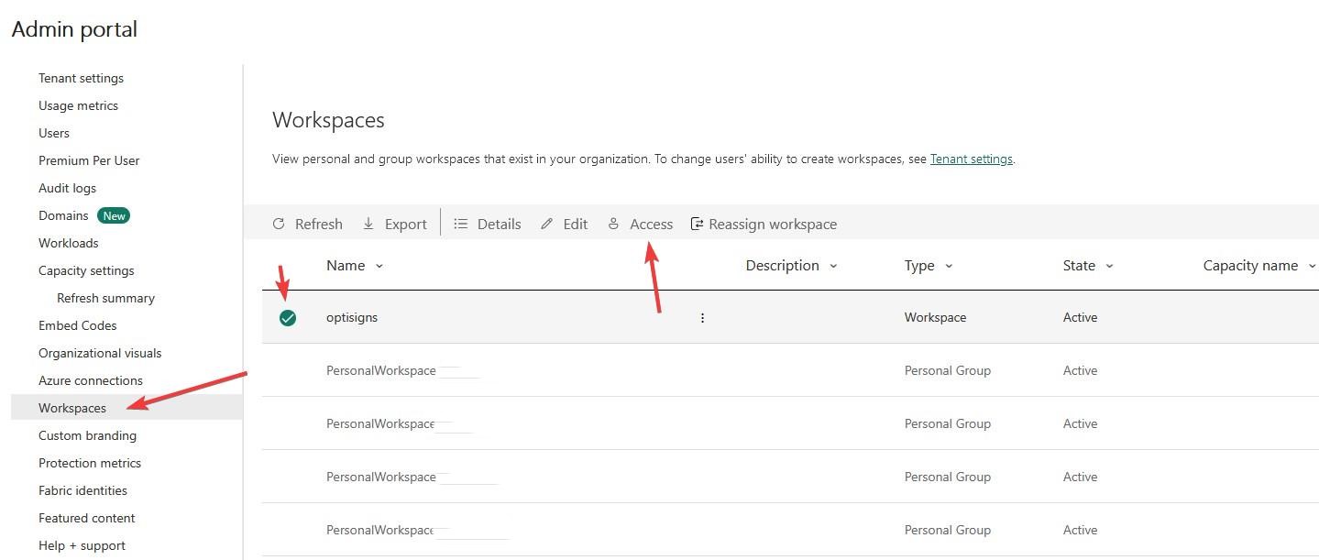Click the Export download icon

(368, 224)
